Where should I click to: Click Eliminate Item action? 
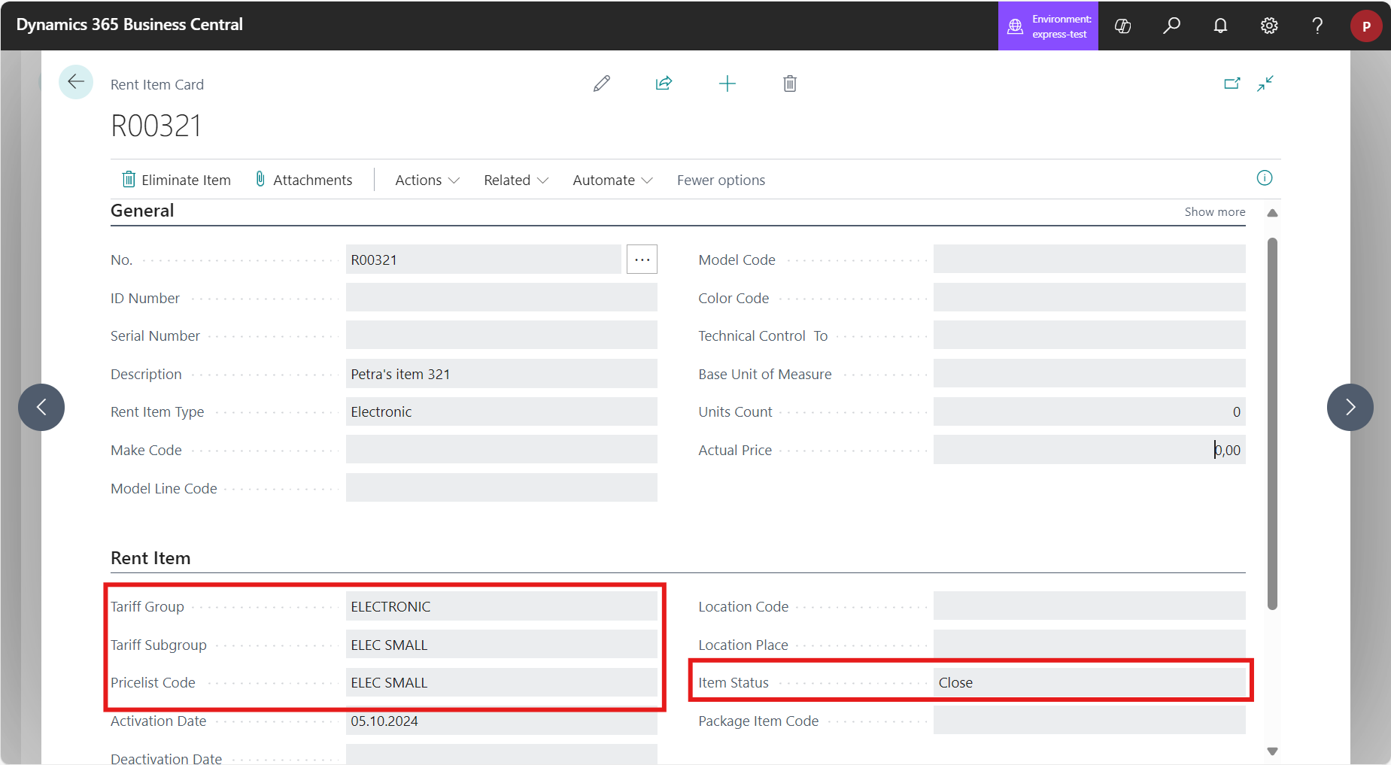[177, 181]
